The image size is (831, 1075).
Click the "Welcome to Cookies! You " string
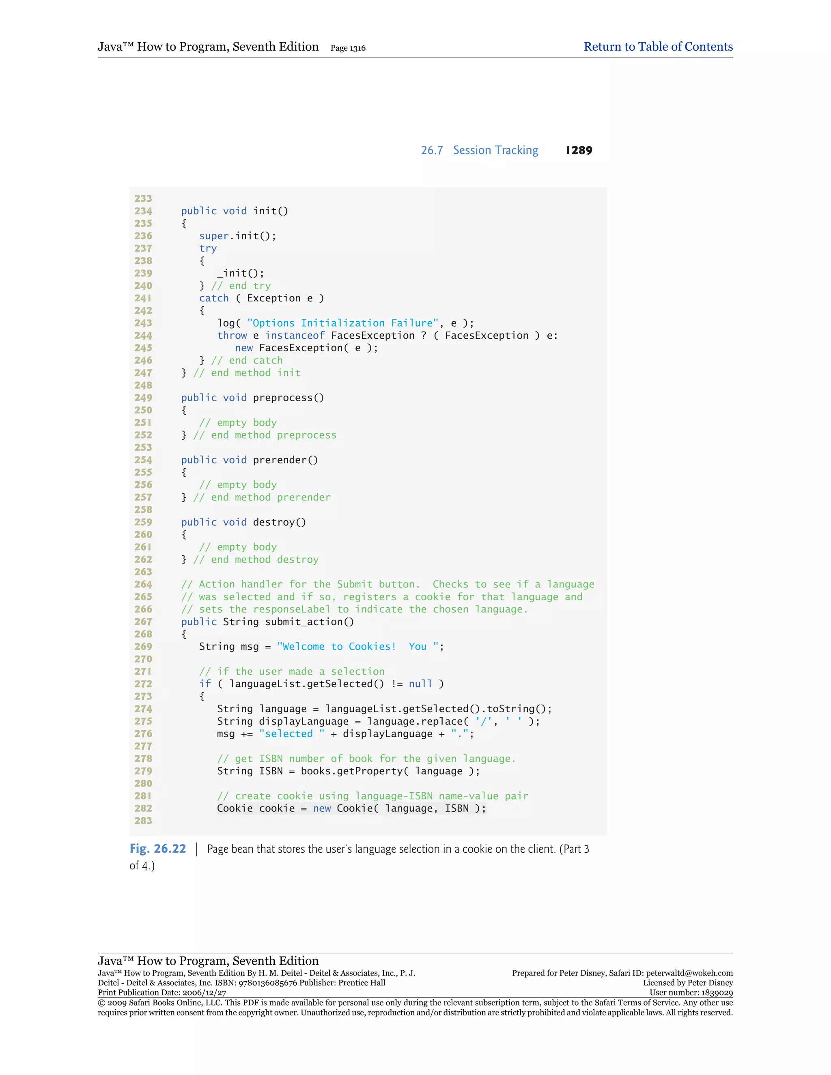click(x=358, y=647)
